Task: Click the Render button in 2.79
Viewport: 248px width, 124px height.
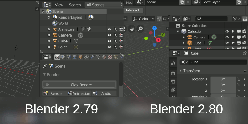Action: [x=54, y=94]
